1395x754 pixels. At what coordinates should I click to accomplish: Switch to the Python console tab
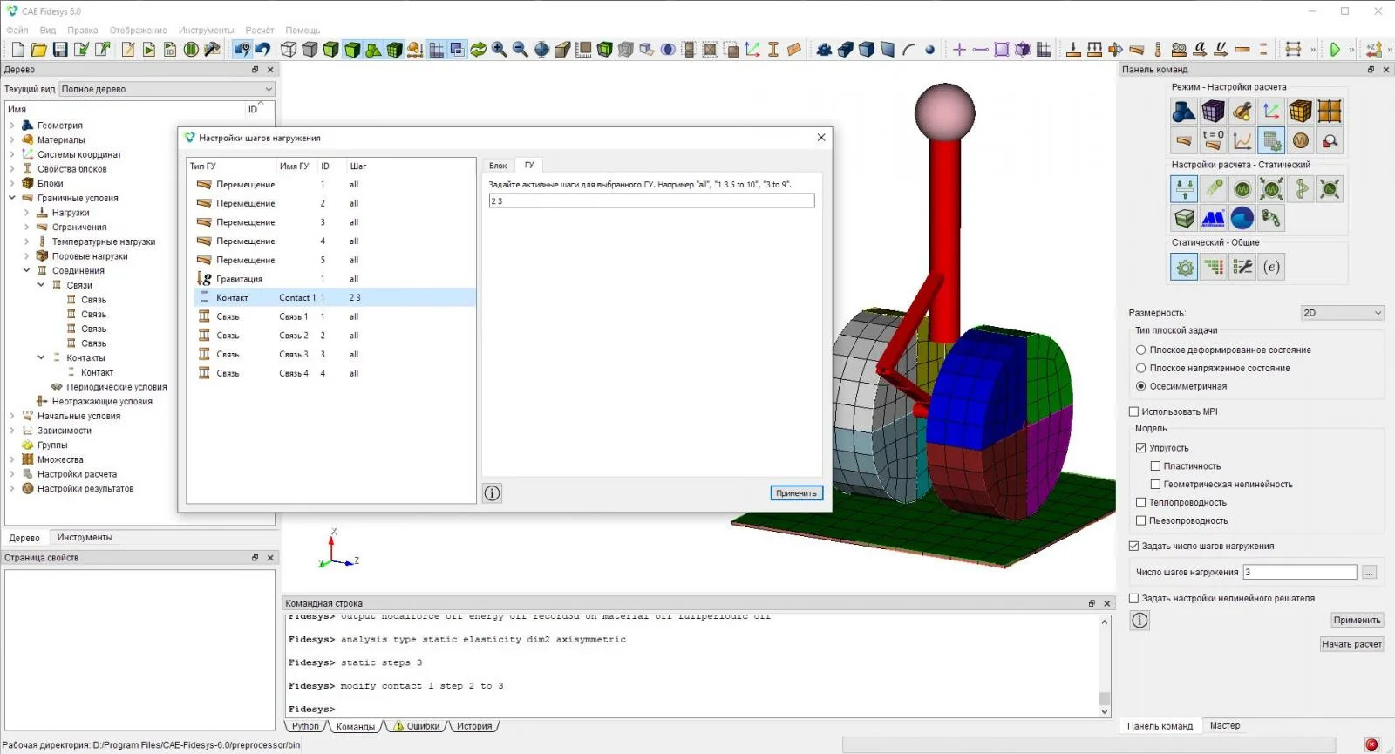coord(305,726)
